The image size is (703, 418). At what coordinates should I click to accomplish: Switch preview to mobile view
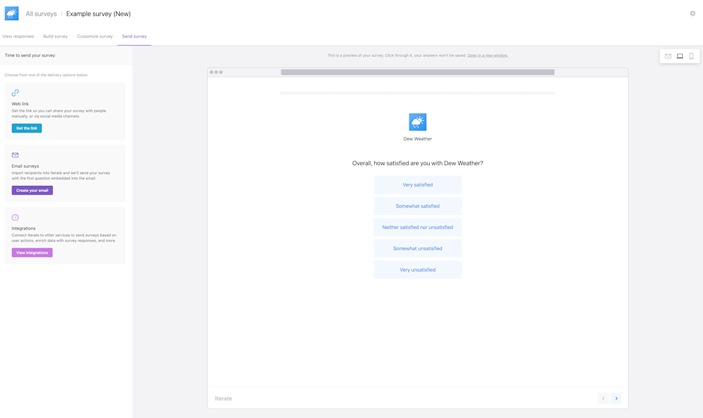click(691, 56)
